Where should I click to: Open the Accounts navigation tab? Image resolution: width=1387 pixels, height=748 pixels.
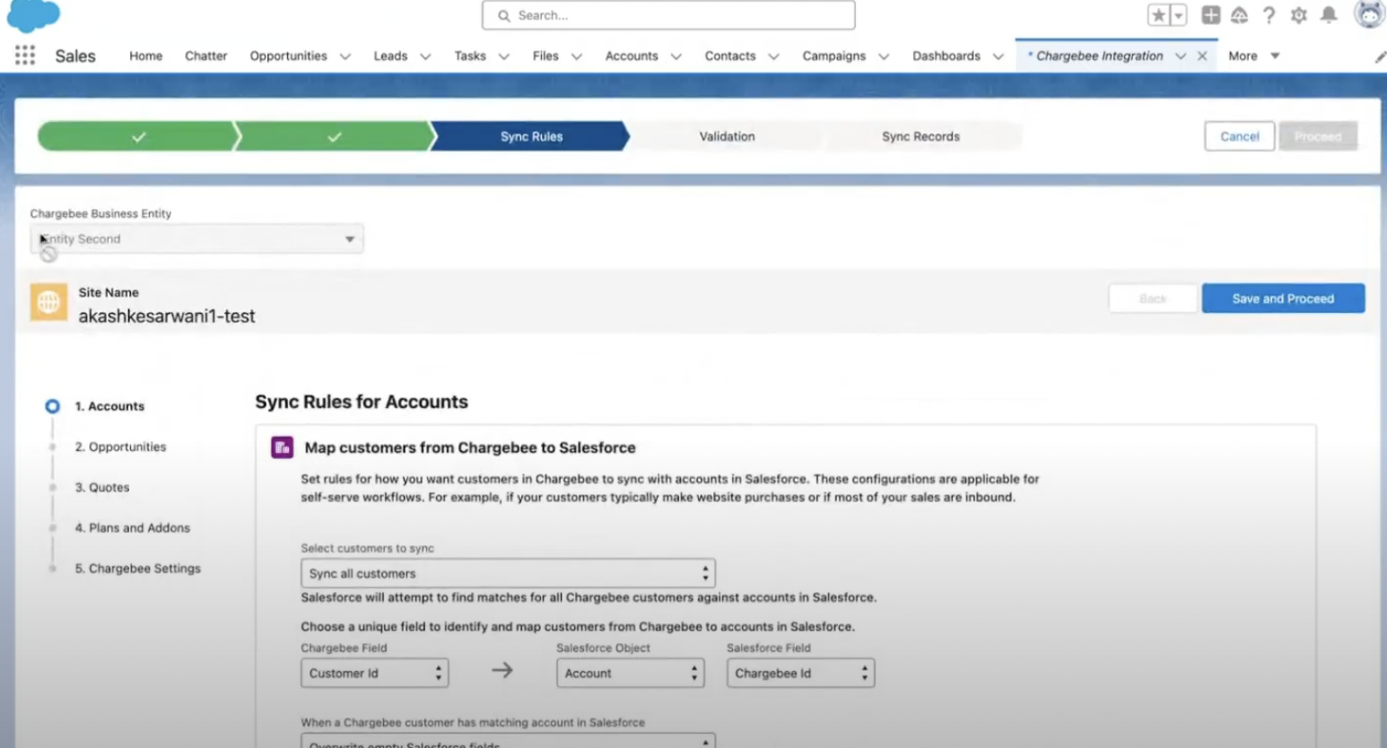[x=632, y=56]
